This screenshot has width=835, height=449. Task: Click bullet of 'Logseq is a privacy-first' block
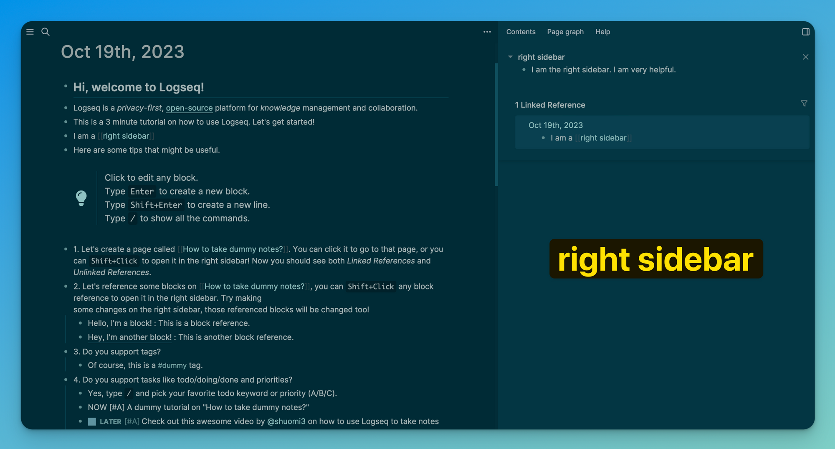(x=66, y=108)
